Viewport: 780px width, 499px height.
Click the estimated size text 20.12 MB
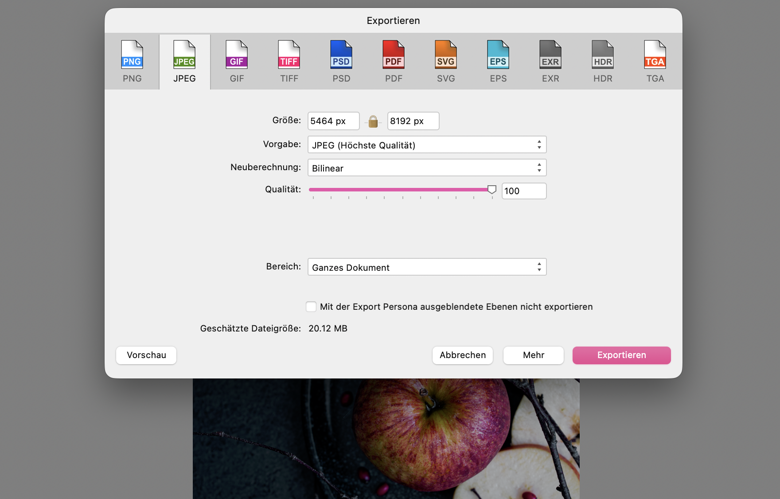328,328
